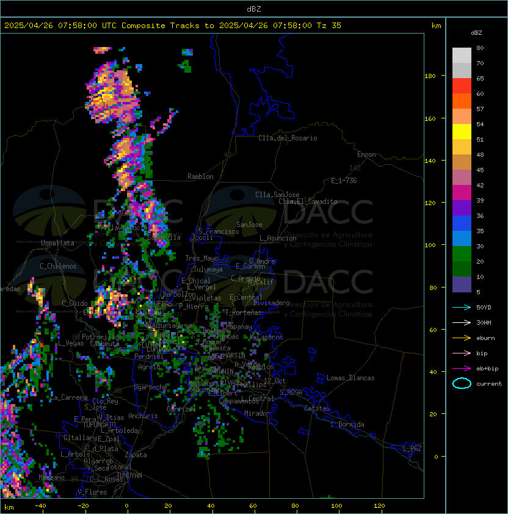Click the 'Manzano' map label
The image size is (508, 514).
point(51,477)
